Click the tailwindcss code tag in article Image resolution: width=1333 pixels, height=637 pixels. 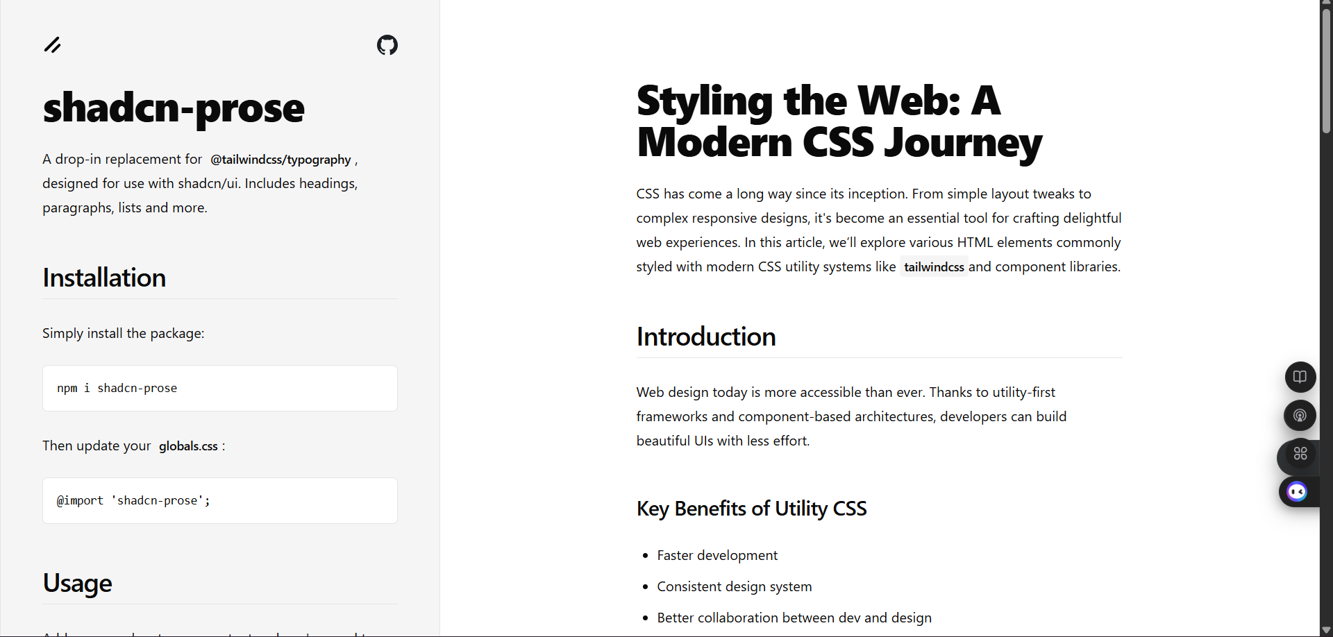pos(933,267)
